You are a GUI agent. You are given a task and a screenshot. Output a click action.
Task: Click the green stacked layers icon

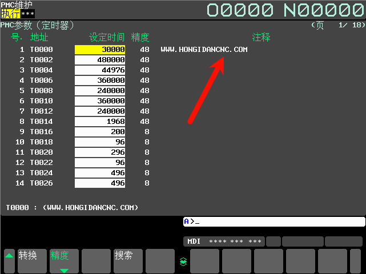[x=183, y=261]
